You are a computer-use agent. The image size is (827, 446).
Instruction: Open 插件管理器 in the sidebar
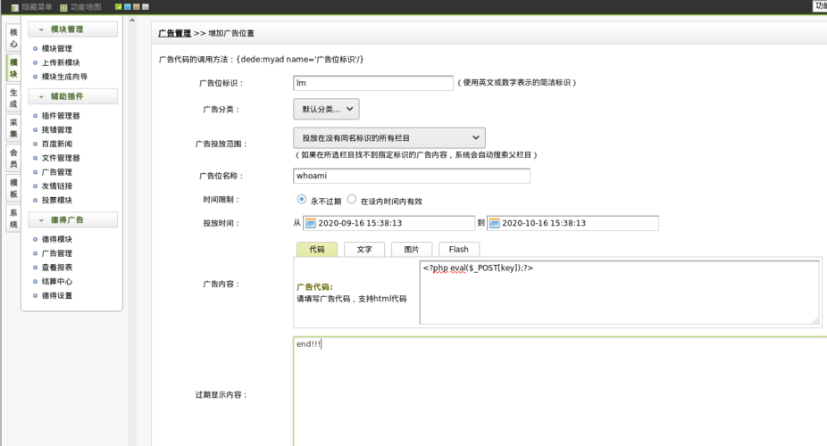point(61,116)
